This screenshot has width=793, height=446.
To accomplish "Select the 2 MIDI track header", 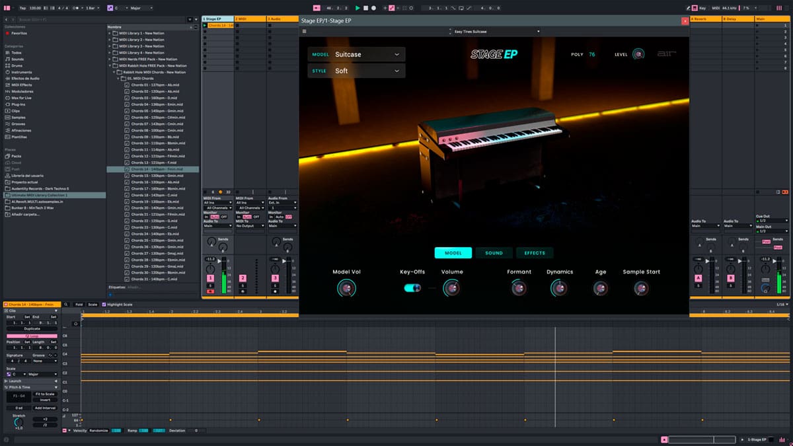I will coord(250,19).
